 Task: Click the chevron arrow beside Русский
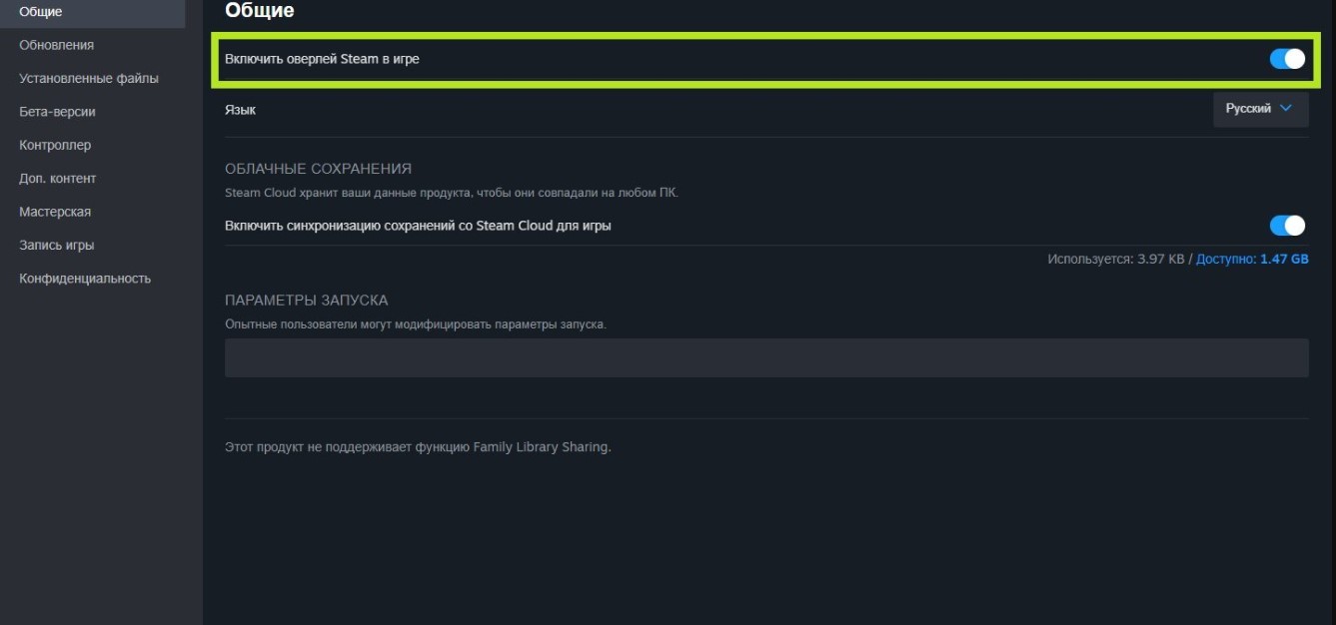1286,109
